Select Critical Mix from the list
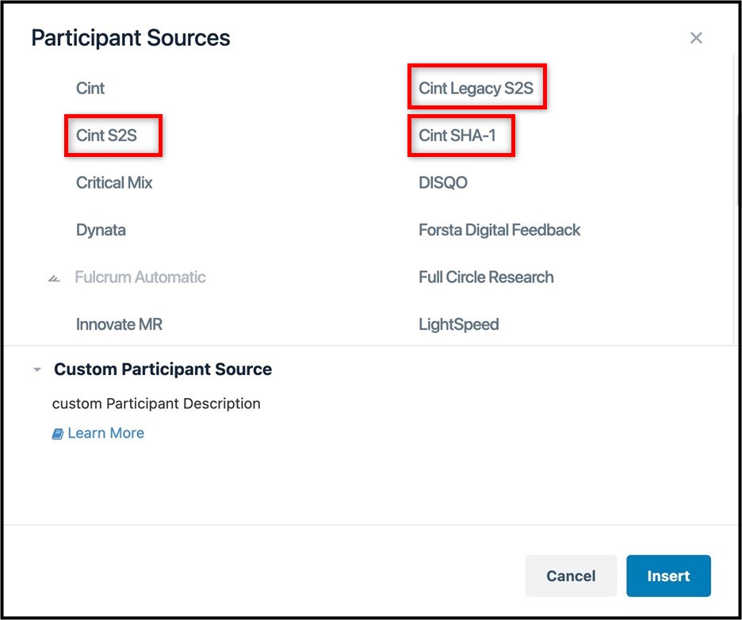Viewport: 742px width, 620px height. coord(114,182)
